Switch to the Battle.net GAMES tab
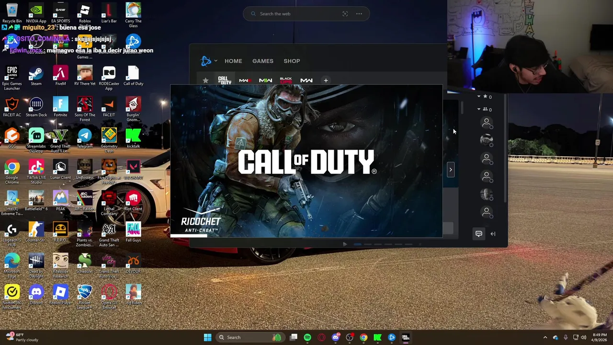This screenshot has width=613, height=345. (263, 61)
